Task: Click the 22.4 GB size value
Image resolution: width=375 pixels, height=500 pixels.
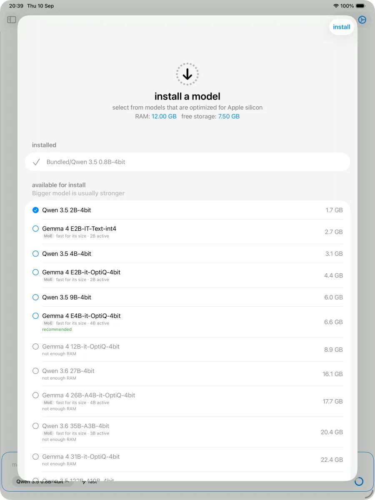Action: (x=332, y=460)
